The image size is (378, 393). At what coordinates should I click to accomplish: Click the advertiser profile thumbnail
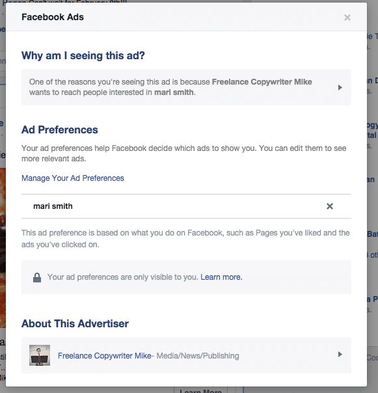[x=40, y=355]
